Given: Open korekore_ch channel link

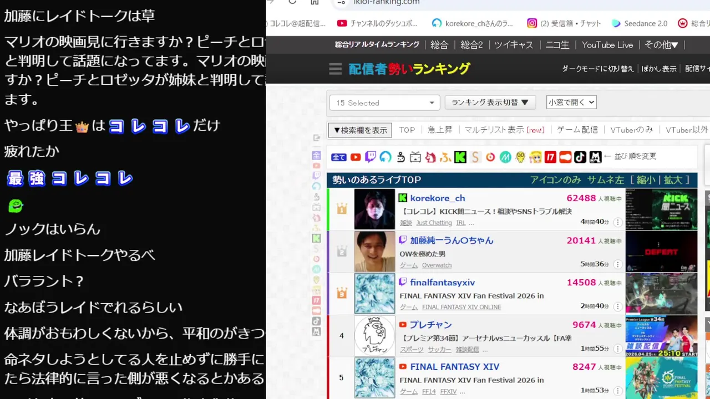Looking at the screenshot, I should tap(438, 198).
